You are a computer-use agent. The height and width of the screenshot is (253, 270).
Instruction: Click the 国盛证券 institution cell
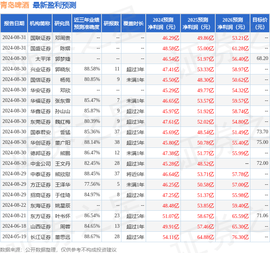(x=41, y=48)
